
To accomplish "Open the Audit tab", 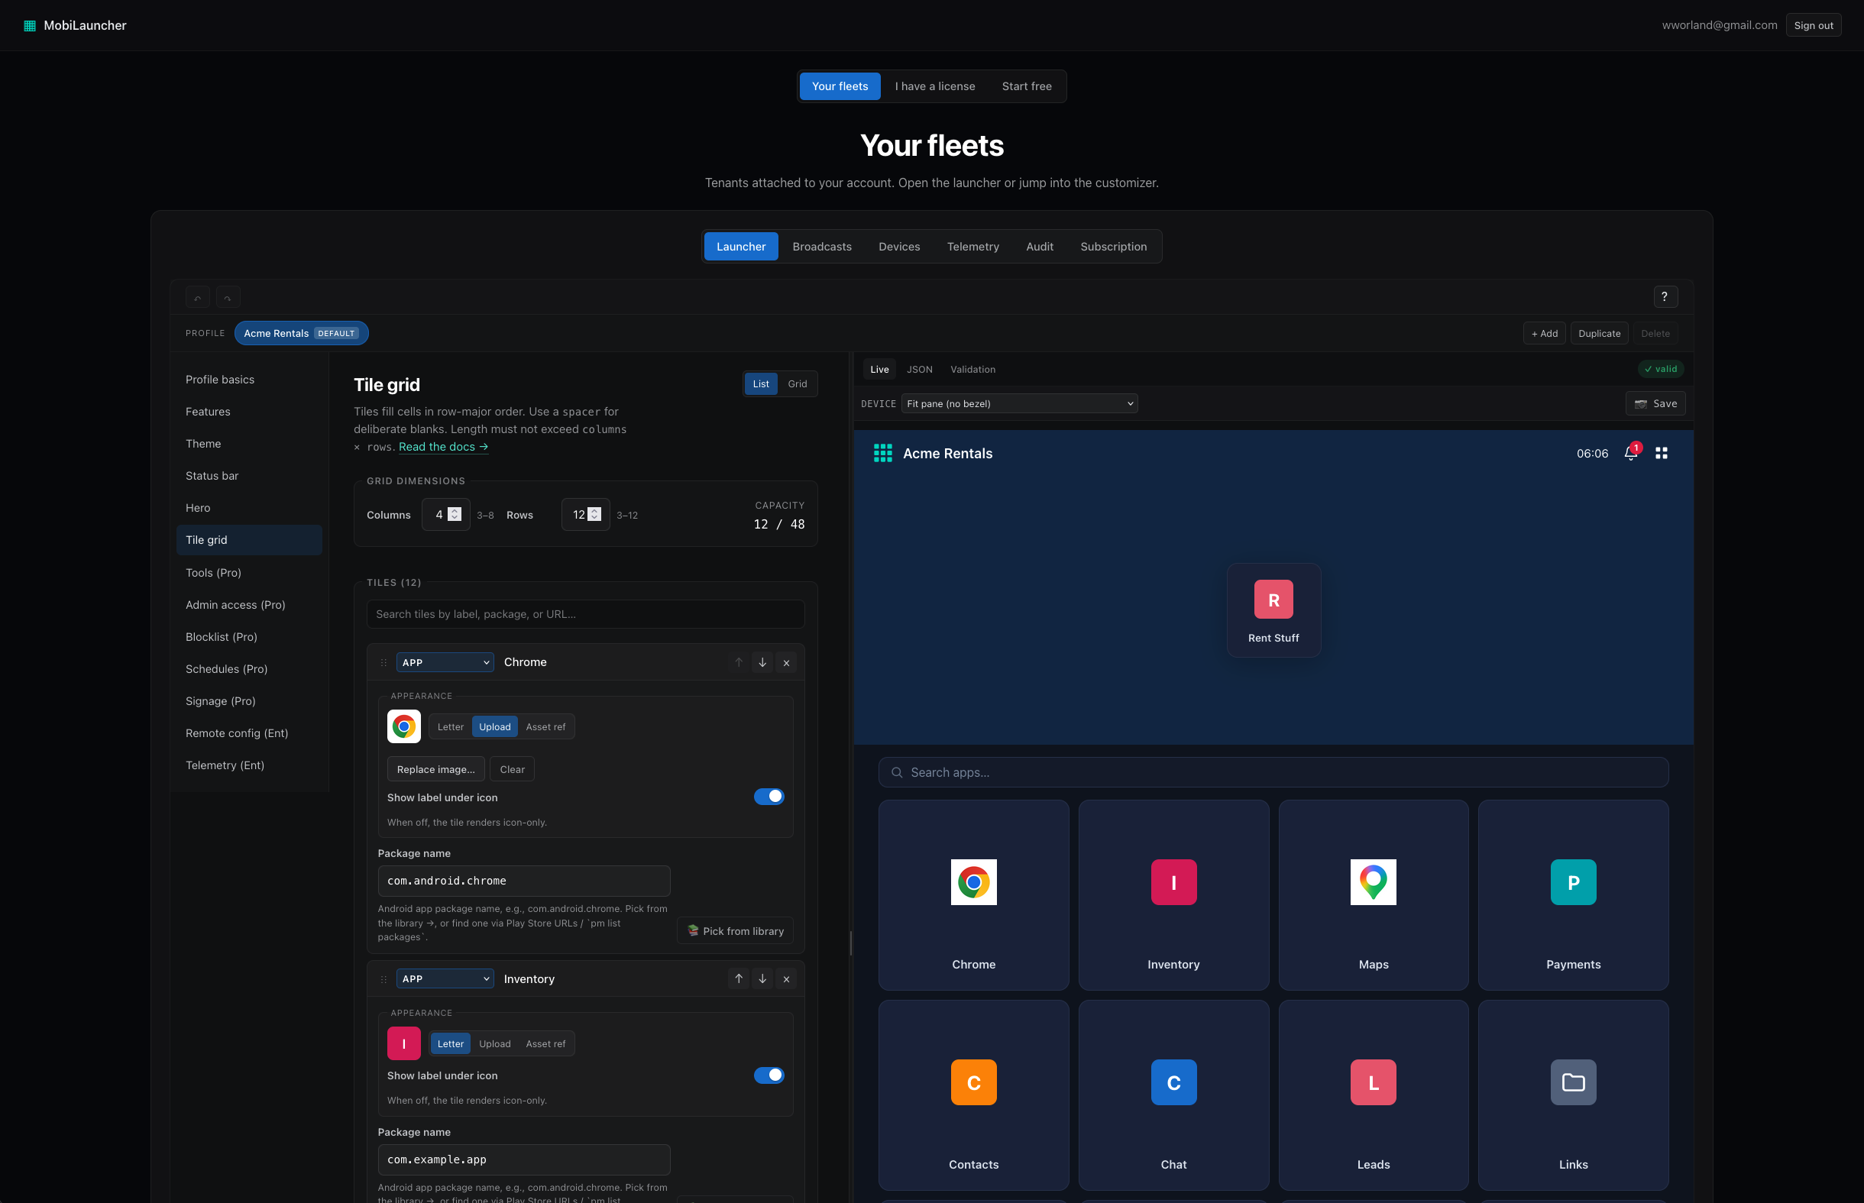I will [x=1040, y=247].
